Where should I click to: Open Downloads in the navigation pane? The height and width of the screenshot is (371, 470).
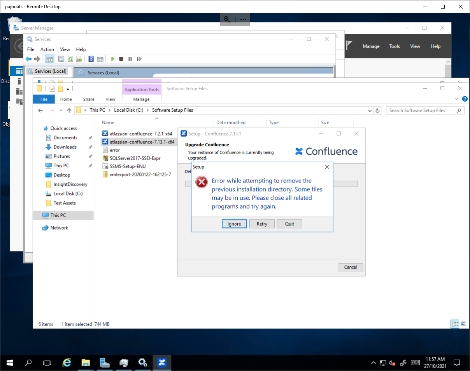(65, 147)
